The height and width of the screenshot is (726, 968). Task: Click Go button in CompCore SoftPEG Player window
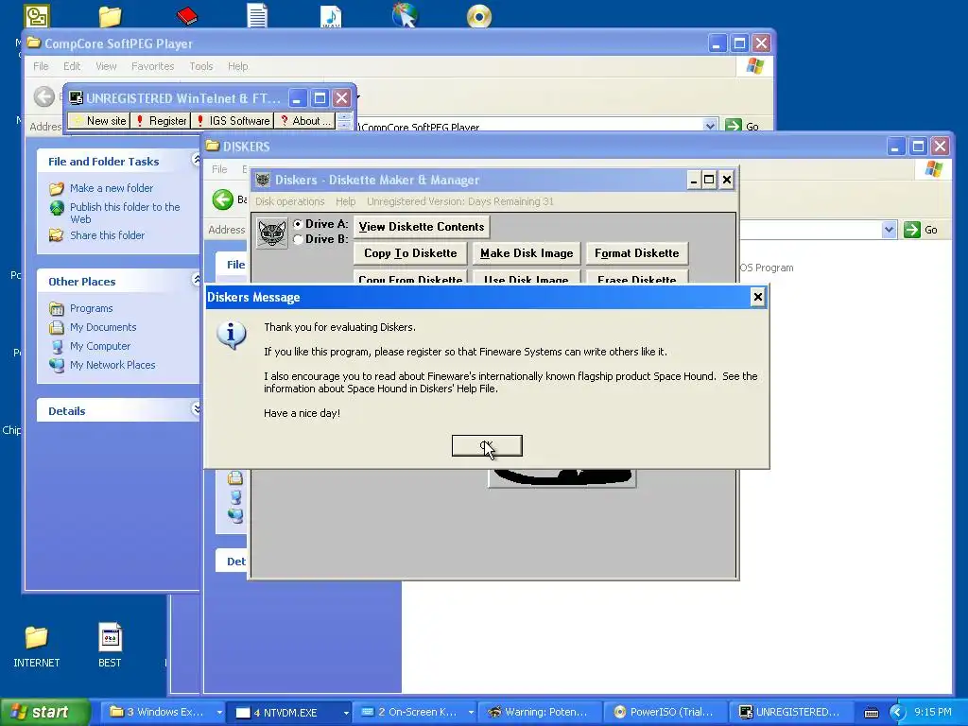[741, 126]
